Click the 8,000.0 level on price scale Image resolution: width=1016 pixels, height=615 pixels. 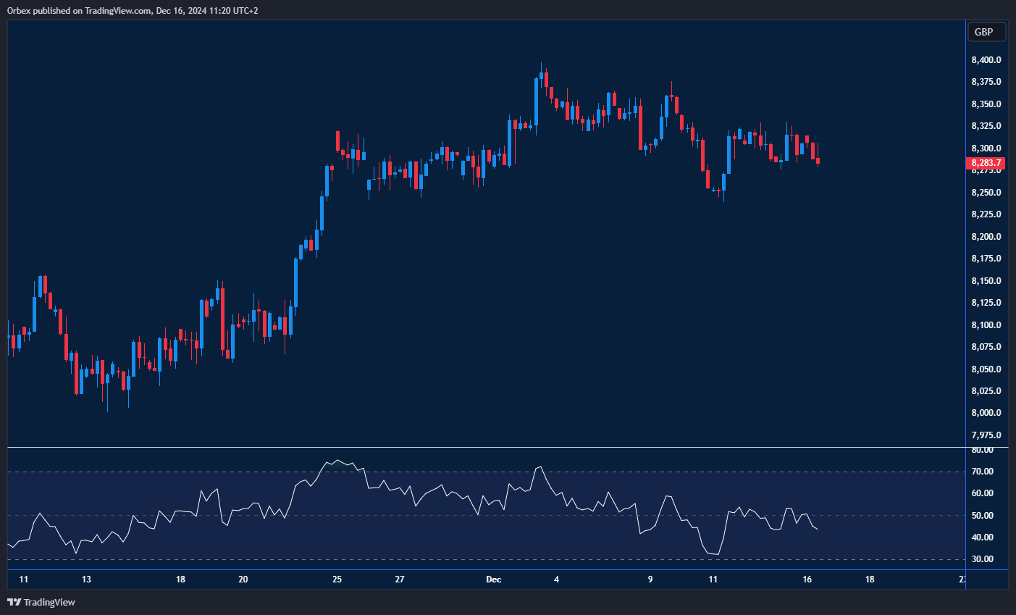coord(986,413)
